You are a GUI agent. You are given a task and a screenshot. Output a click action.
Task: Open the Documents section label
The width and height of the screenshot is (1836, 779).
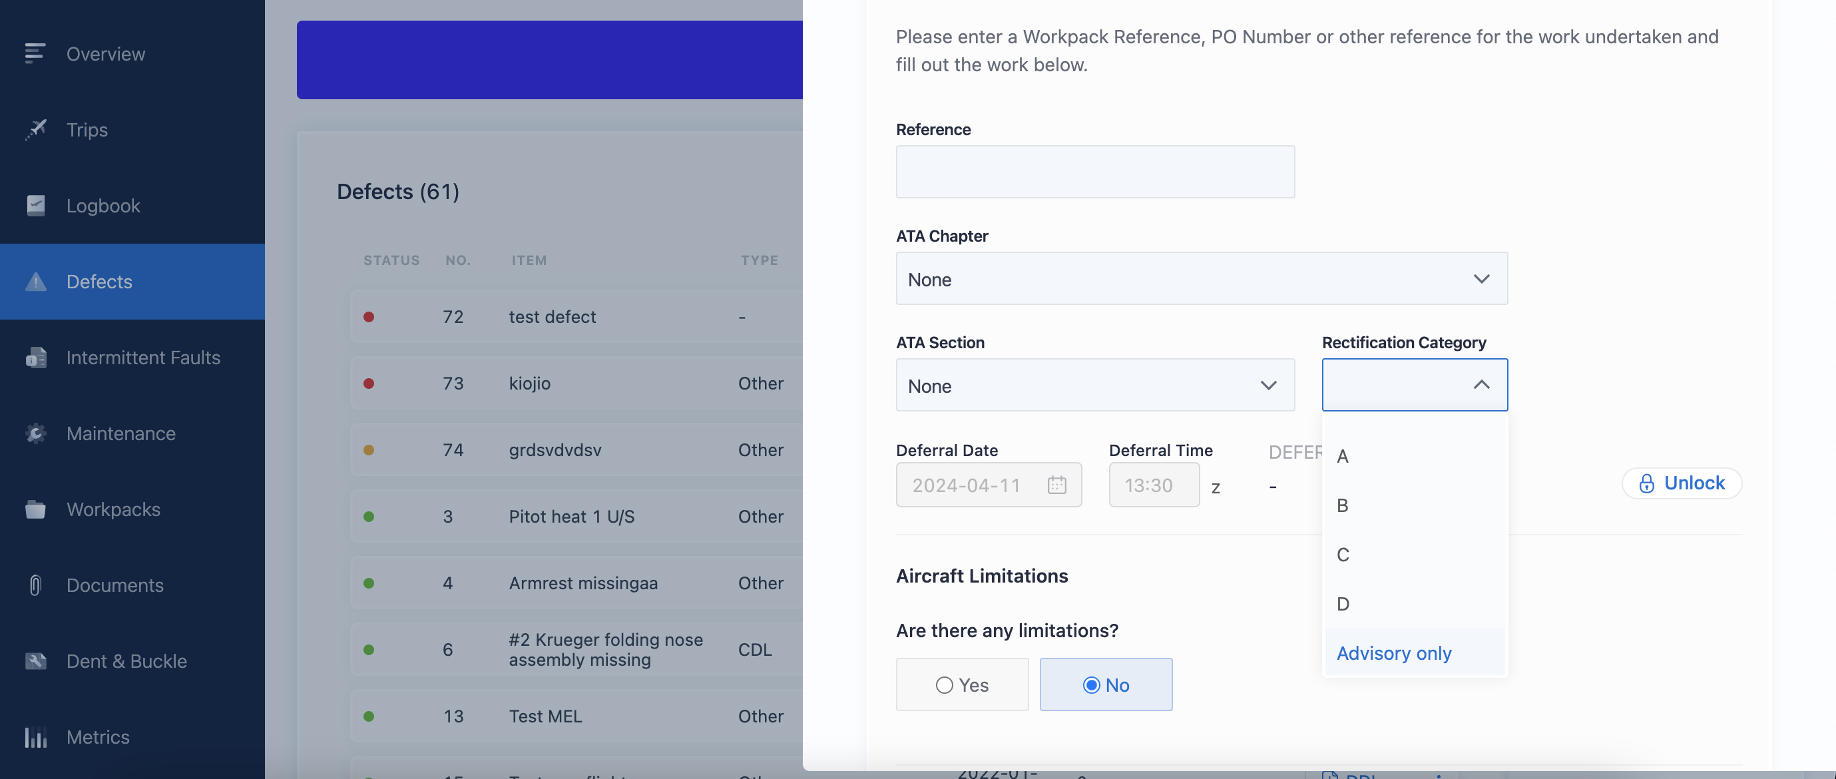(115, 585)
